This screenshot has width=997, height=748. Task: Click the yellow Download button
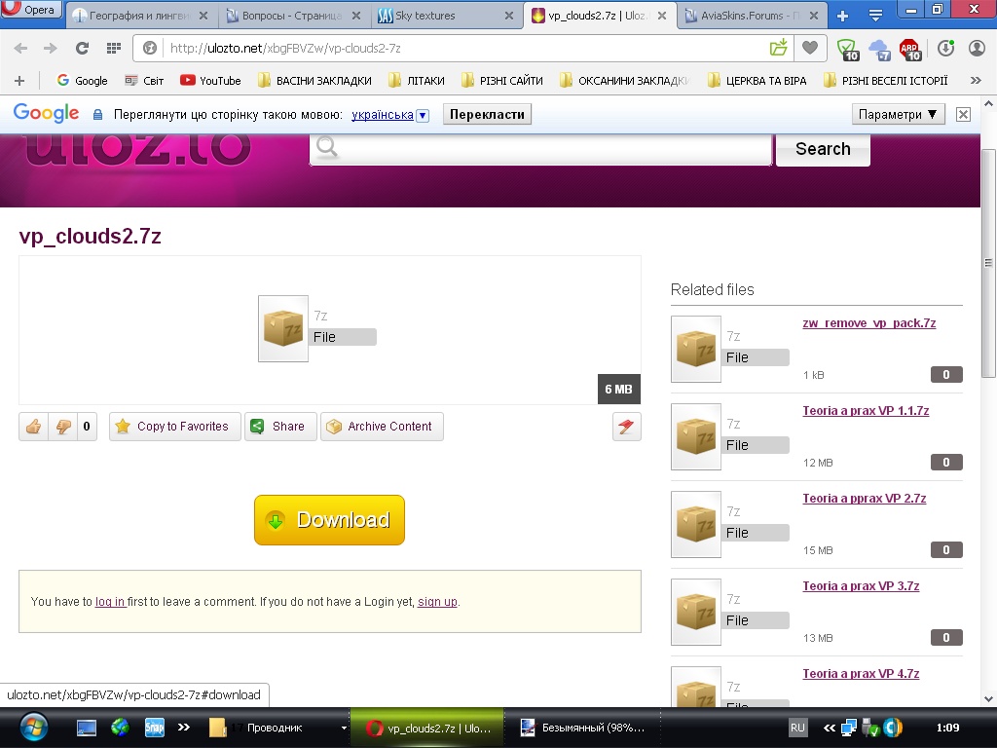(329, 520)
